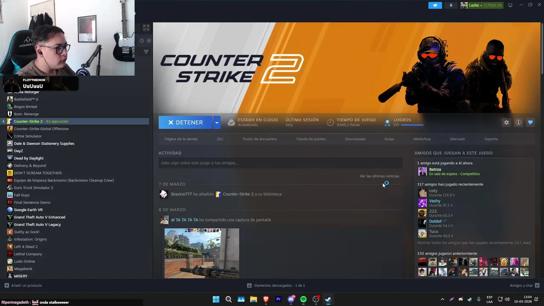Open Counter-Strike 2 settings gear
Viewport: 544px width, 306px height.
506,122
